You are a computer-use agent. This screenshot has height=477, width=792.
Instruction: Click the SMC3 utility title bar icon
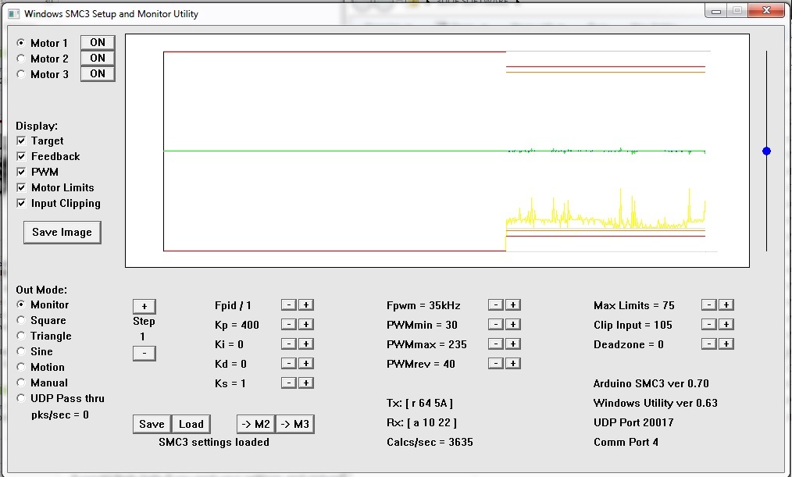point(13,13)
